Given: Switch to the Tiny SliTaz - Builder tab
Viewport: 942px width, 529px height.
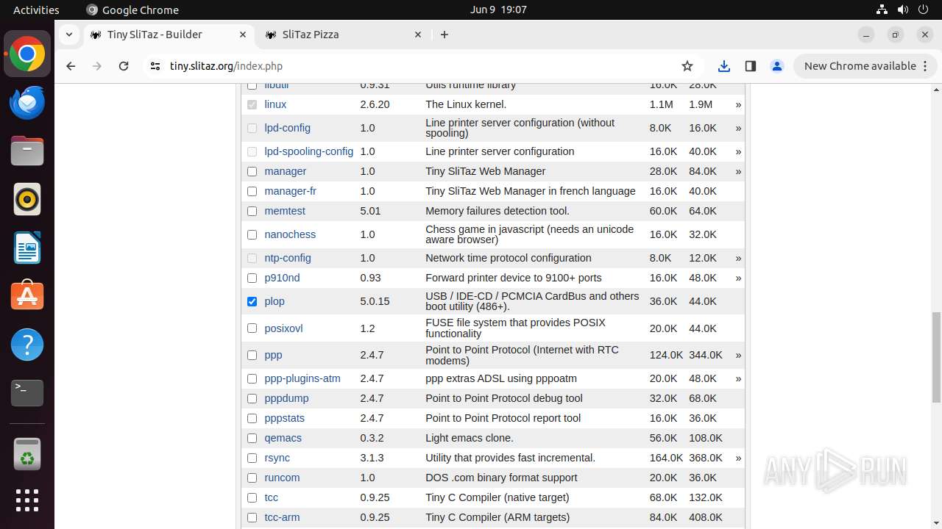Looking at the screenshot, I should (x=168, y=35).
